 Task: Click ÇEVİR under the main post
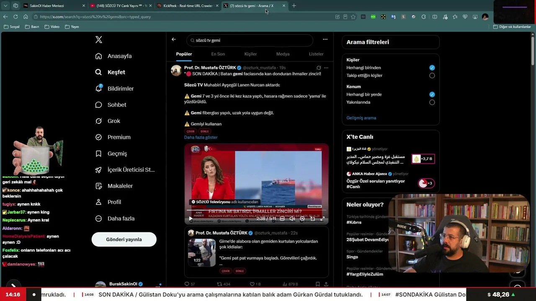click(x=191, y=131)
